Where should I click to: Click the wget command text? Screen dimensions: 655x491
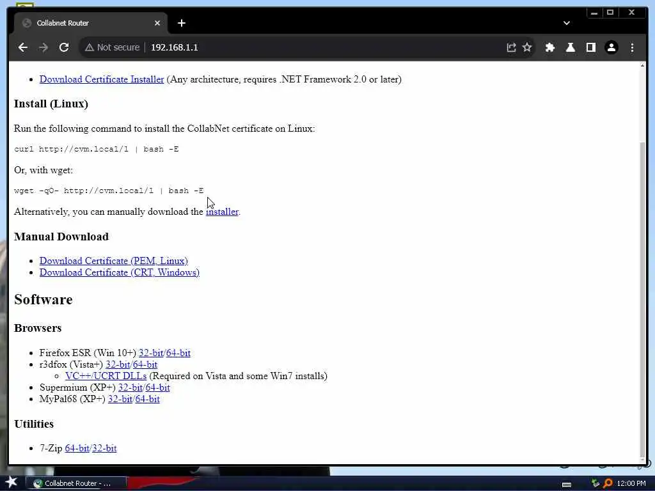109,191
